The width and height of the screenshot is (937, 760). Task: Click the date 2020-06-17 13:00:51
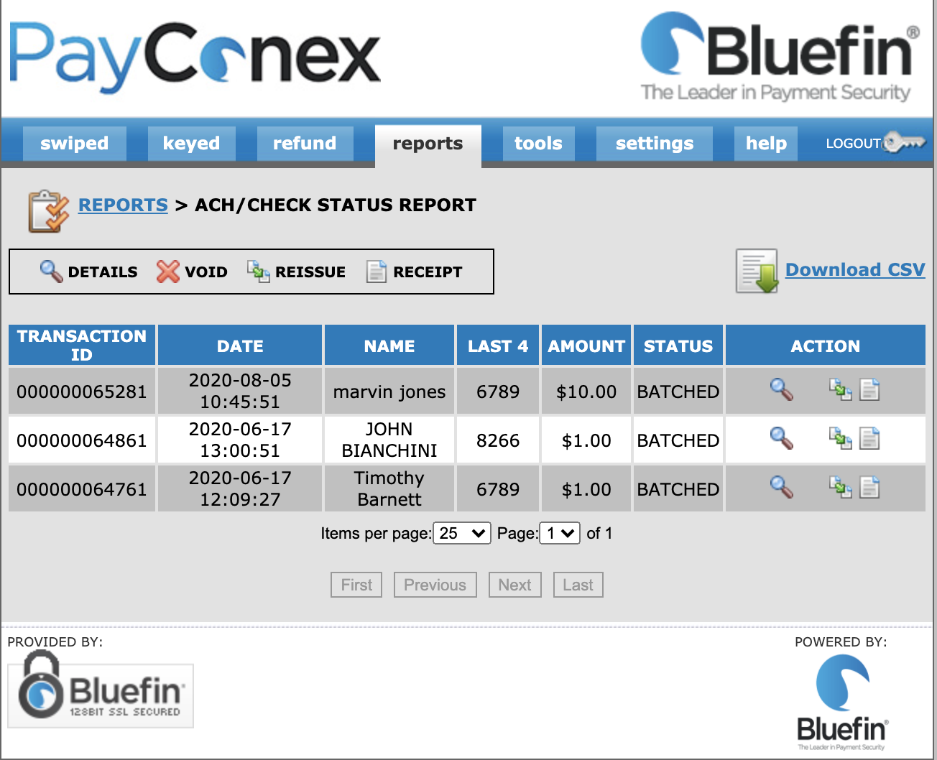coord(240,440)
